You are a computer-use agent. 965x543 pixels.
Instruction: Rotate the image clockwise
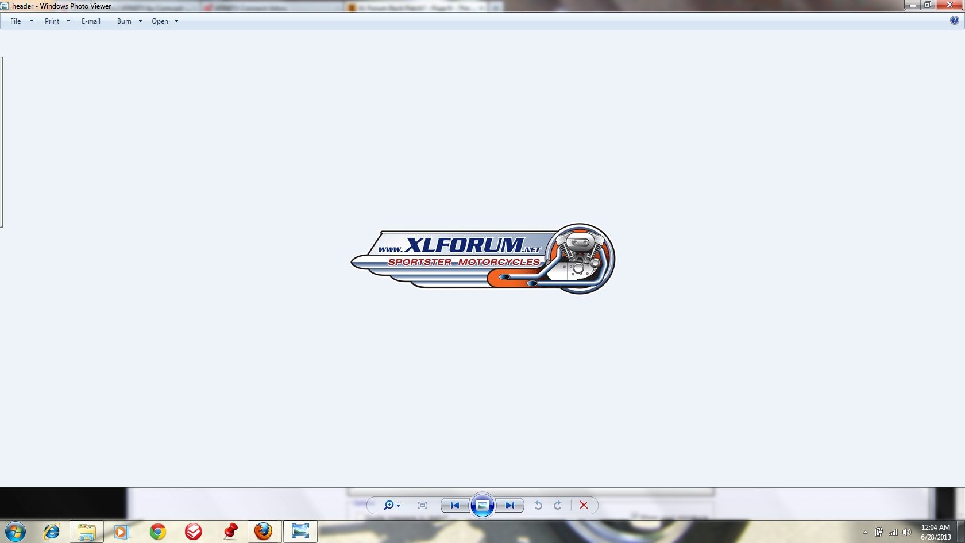tap(557, 505)
